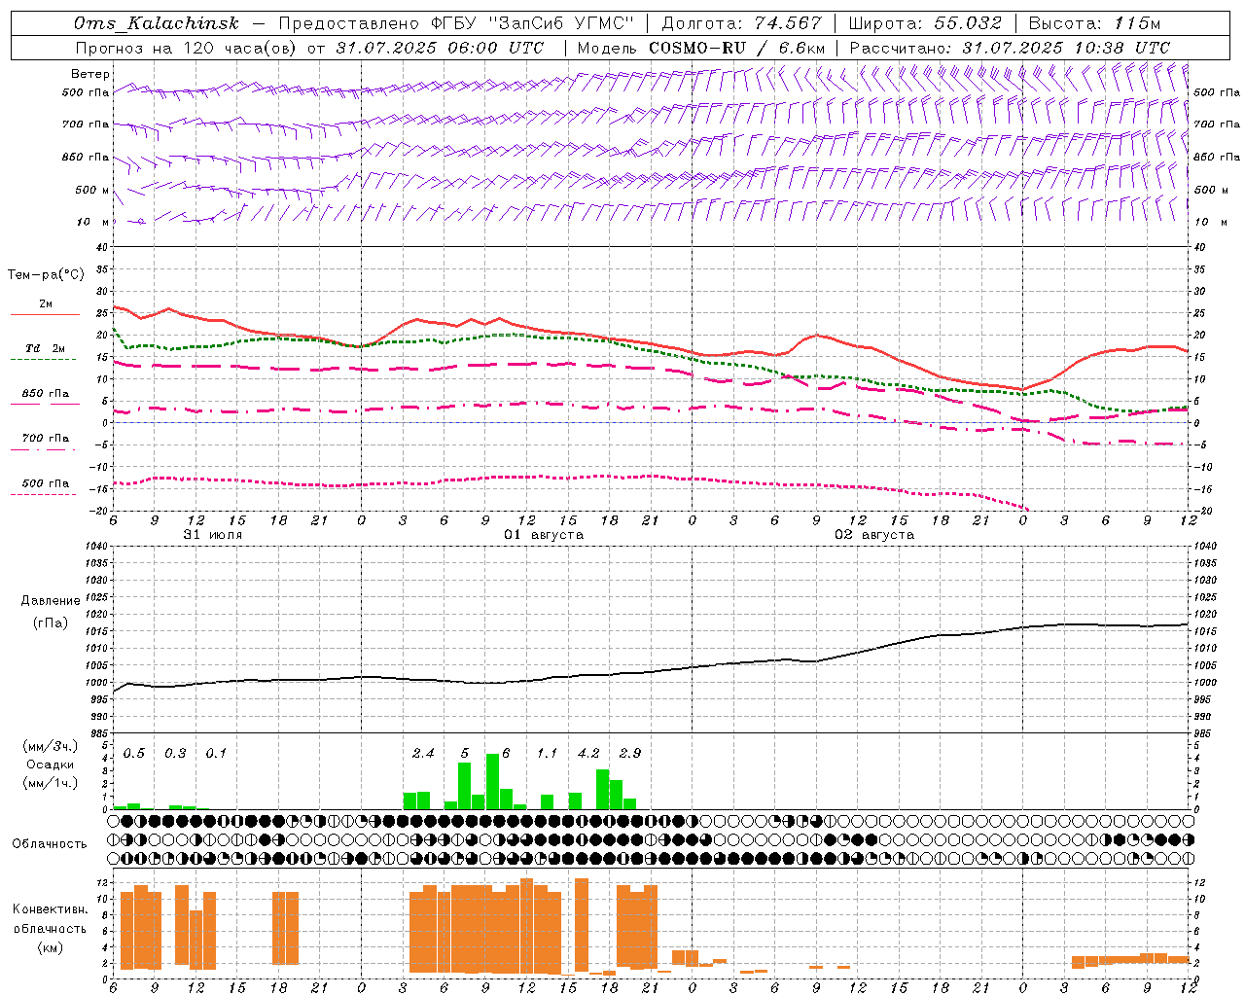Select the '850 гПа' temperature legend entry
The height and width of the screenshot is (996, 1245).
point(46,394)
